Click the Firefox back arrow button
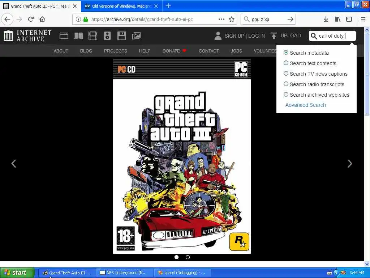Image resolution: width=370 pixels, height=278 pixels. 7,19
